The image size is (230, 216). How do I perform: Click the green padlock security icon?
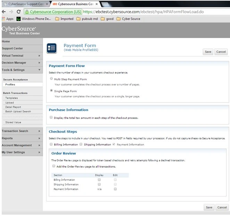[x=27, y=12]
